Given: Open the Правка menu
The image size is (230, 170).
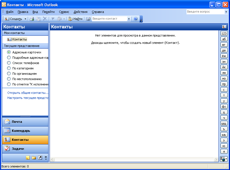Looking at the screenshot, I should (23, 12).
